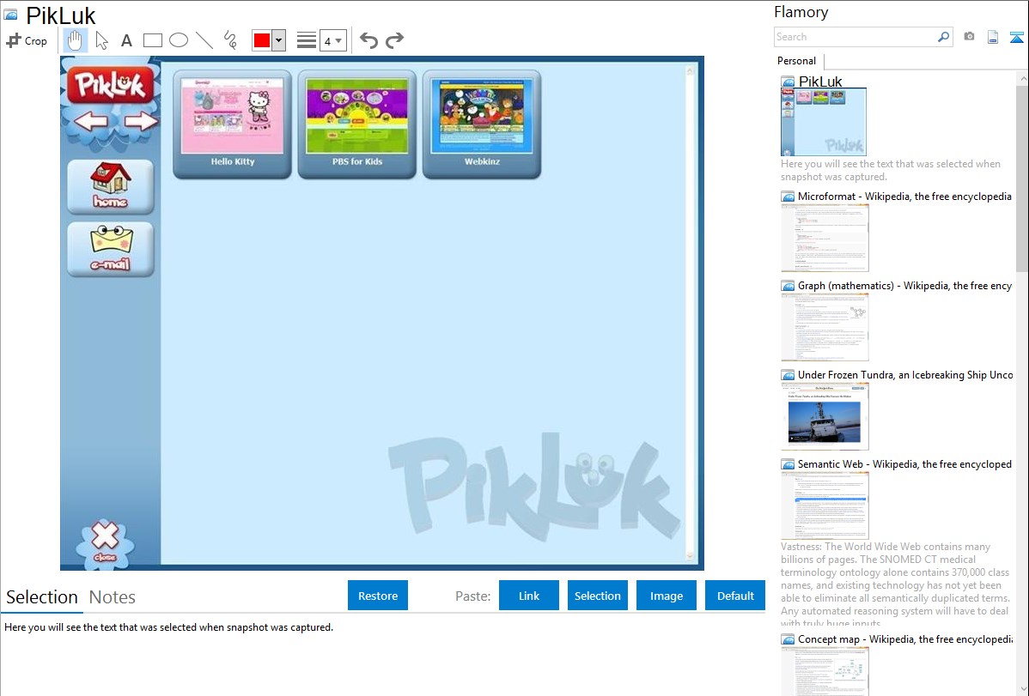The width and height of the screenshot is (1029, 696).
Task: Select the rectangle drawing tool
Action: (152, 40)
